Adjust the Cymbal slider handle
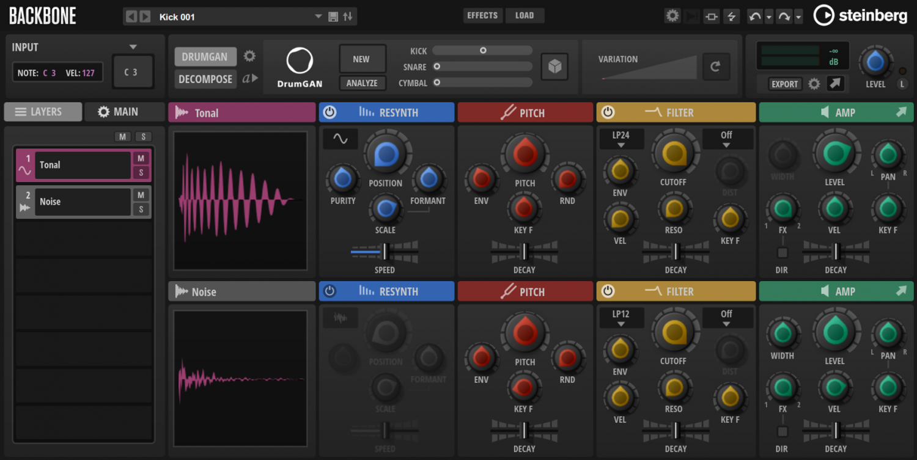 click(437, 82)
